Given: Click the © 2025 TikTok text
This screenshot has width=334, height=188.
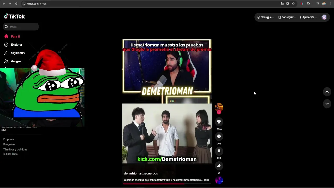Looking at the screenshot, I should [11, 154].
